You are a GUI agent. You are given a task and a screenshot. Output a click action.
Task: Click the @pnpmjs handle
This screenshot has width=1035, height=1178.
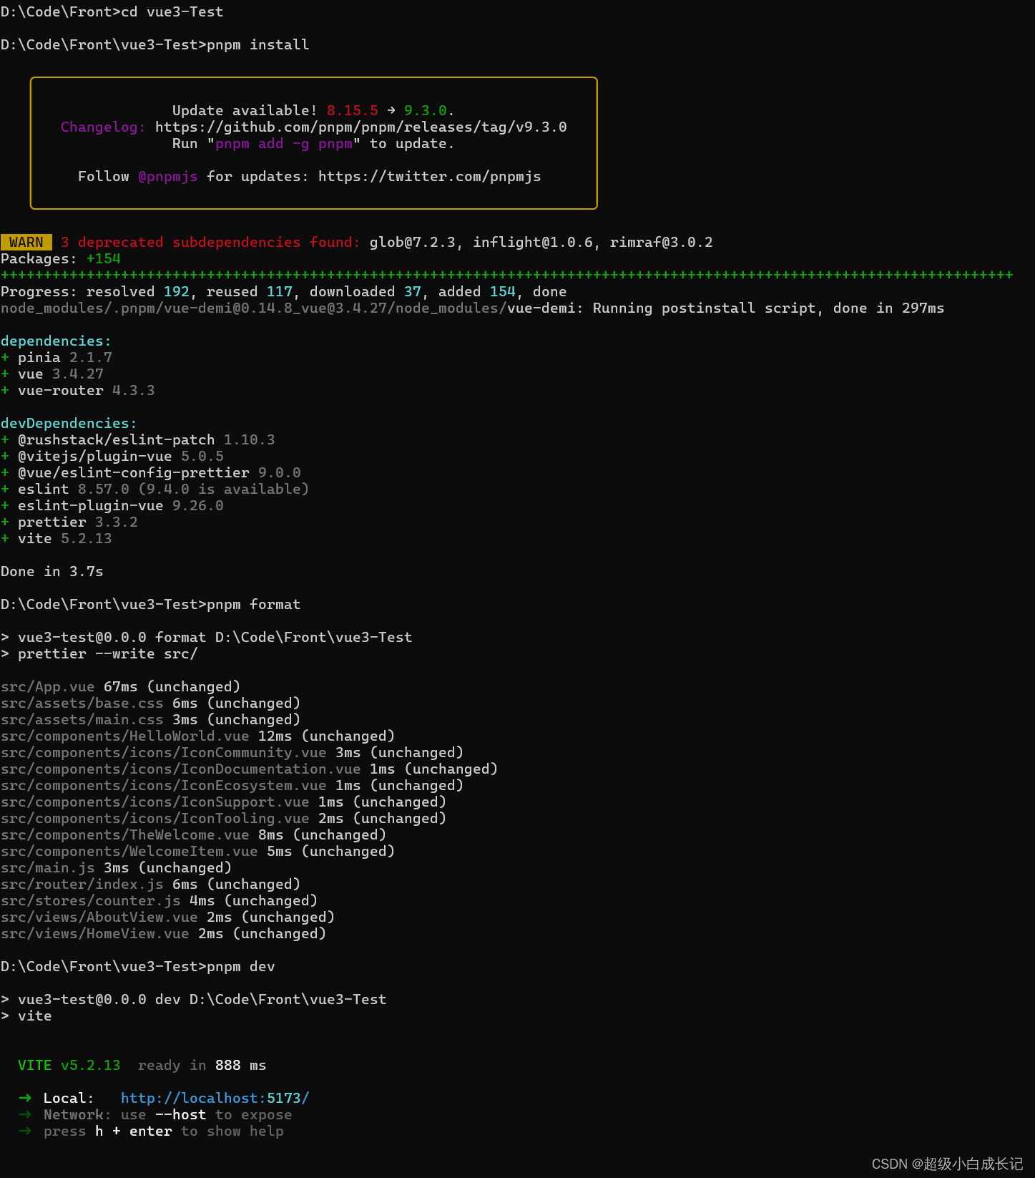167,176
